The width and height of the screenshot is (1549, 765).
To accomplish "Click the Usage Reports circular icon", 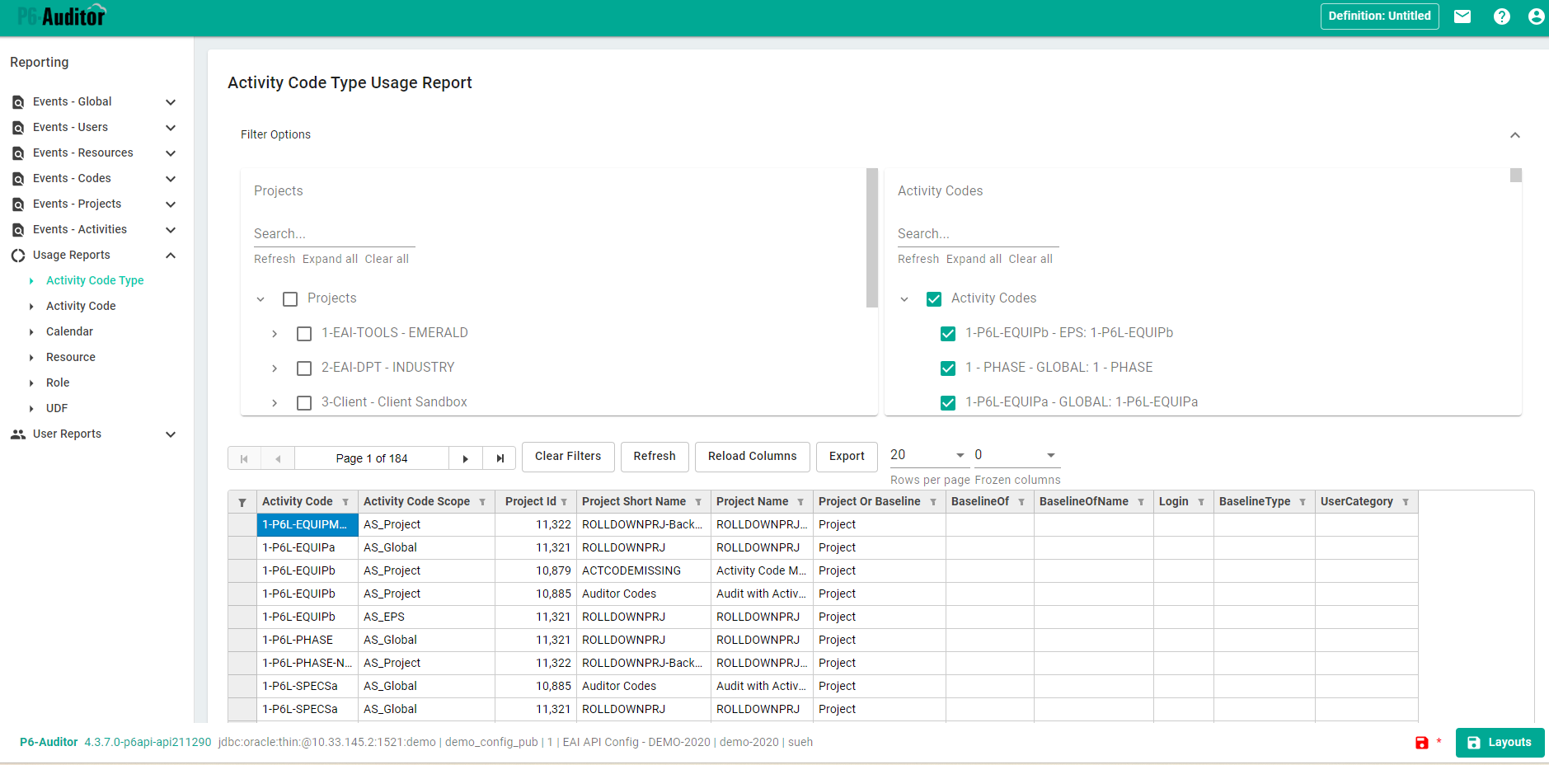I will tap(18, 255).
